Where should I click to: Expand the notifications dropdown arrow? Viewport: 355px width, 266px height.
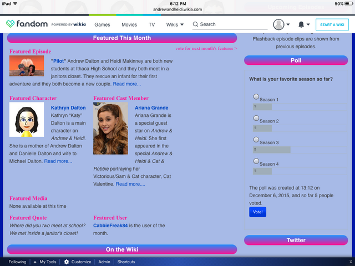(308, 24)
